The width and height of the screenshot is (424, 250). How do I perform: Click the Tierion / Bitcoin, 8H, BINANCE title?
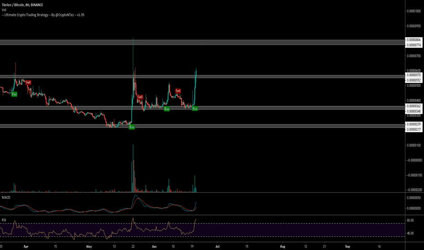(x=22, y=5)
